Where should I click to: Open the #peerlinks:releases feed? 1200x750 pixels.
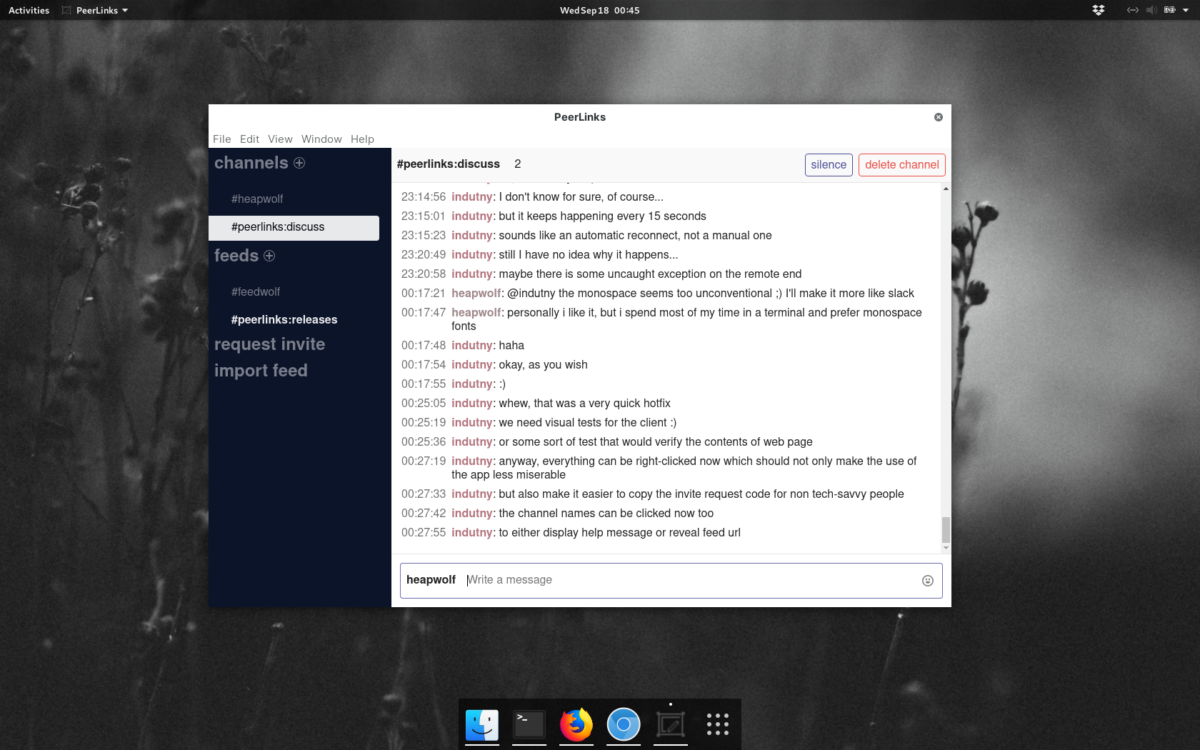click(284, 320)
